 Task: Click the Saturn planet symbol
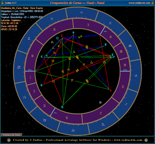[41, 57]
